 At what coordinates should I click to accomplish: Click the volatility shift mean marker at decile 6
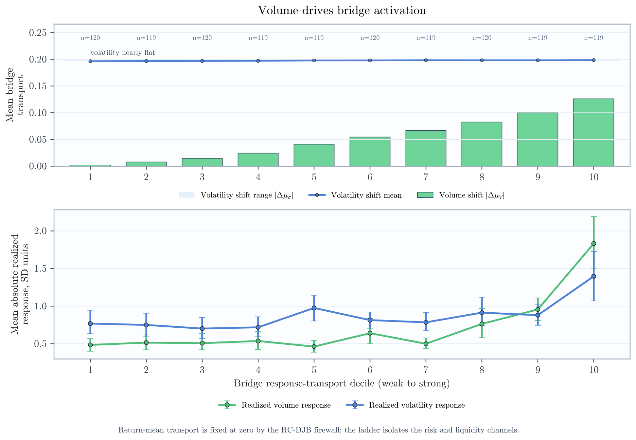click(x=370, y=60)
